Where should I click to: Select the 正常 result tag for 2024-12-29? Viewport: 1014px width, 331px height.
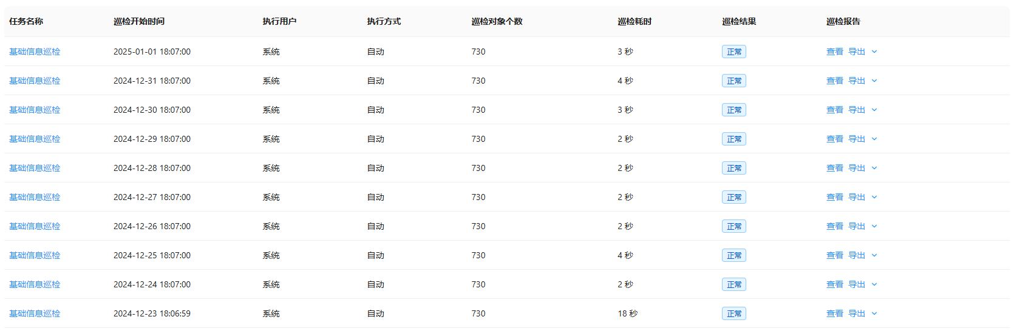tap(734, 139)
